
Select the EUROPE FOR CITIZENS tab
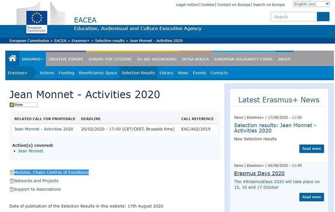click(110, 59)
